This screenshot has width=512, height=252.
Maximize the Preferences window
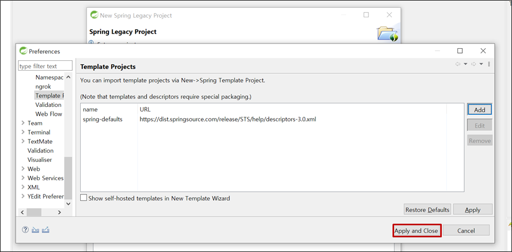(460, 51)
